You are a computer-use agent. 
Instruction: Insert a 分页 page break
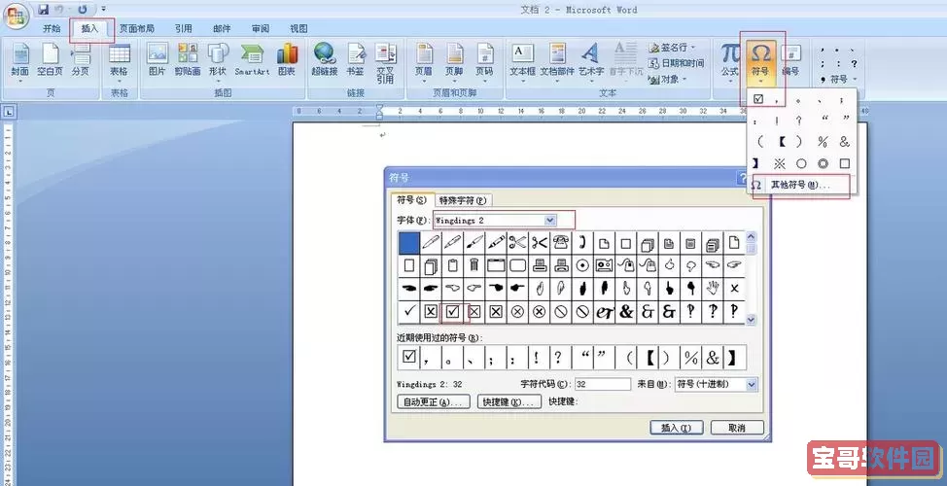[x=81, y=61]
